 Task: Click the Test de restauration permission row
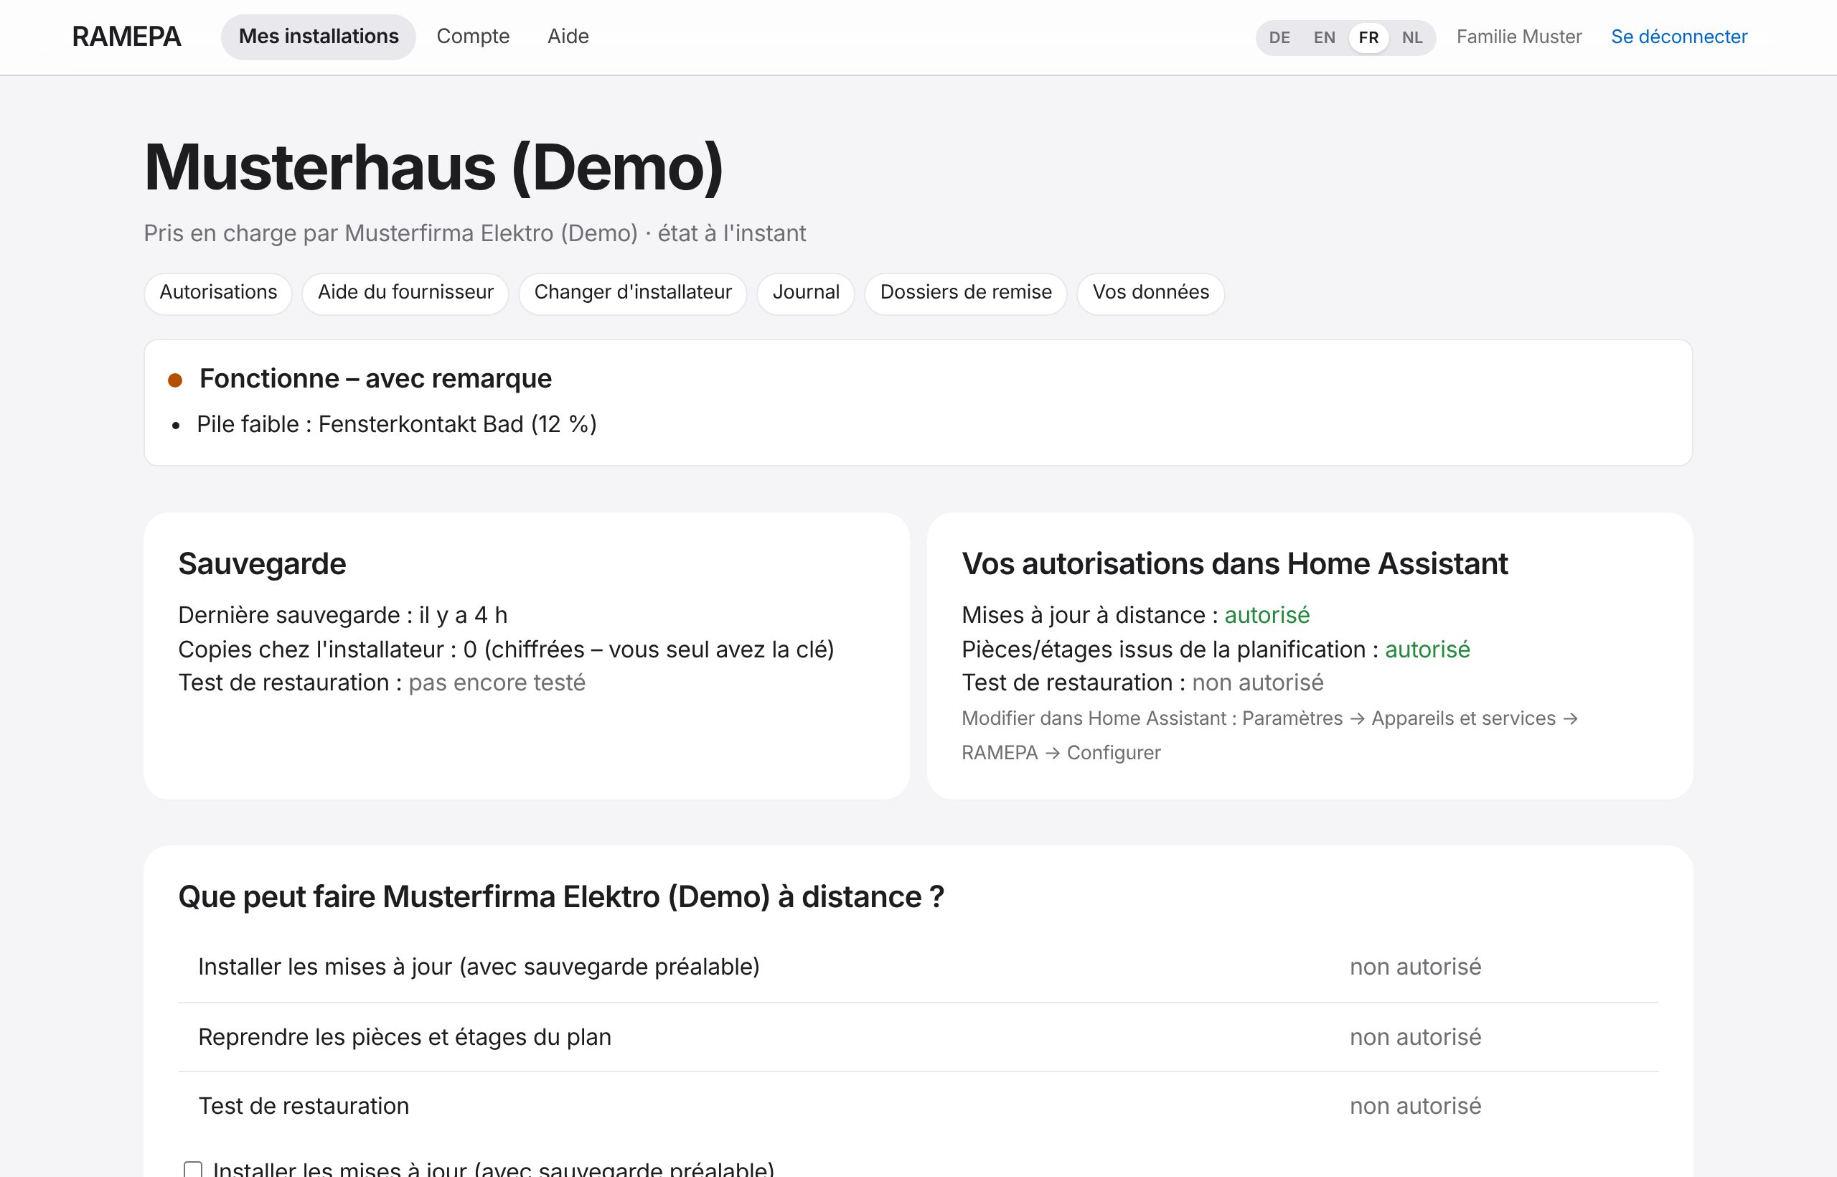918,1106
